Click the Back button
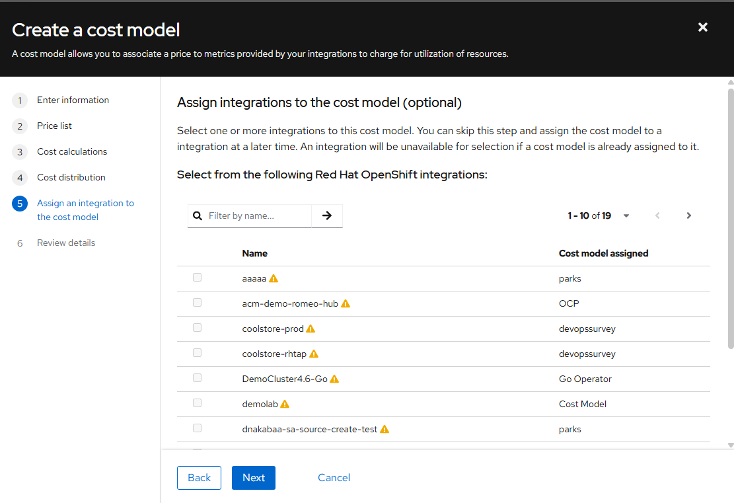This screenshot has height=503, width=734. pos(199,478)
